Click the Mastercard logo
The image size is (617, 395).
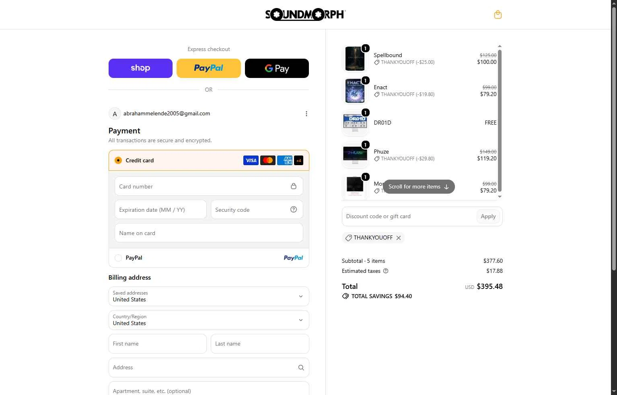268,160
